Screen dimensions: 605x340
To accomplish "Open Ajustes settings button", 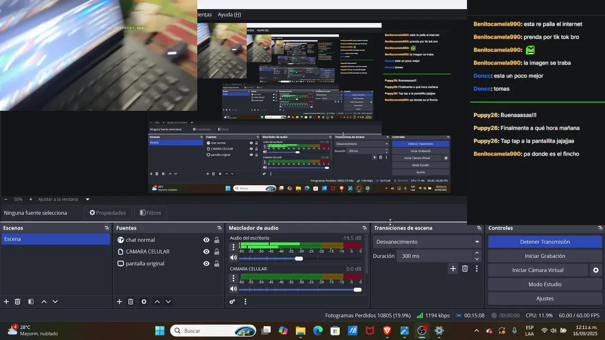I will pyautogui.click(x=545, y=298).
